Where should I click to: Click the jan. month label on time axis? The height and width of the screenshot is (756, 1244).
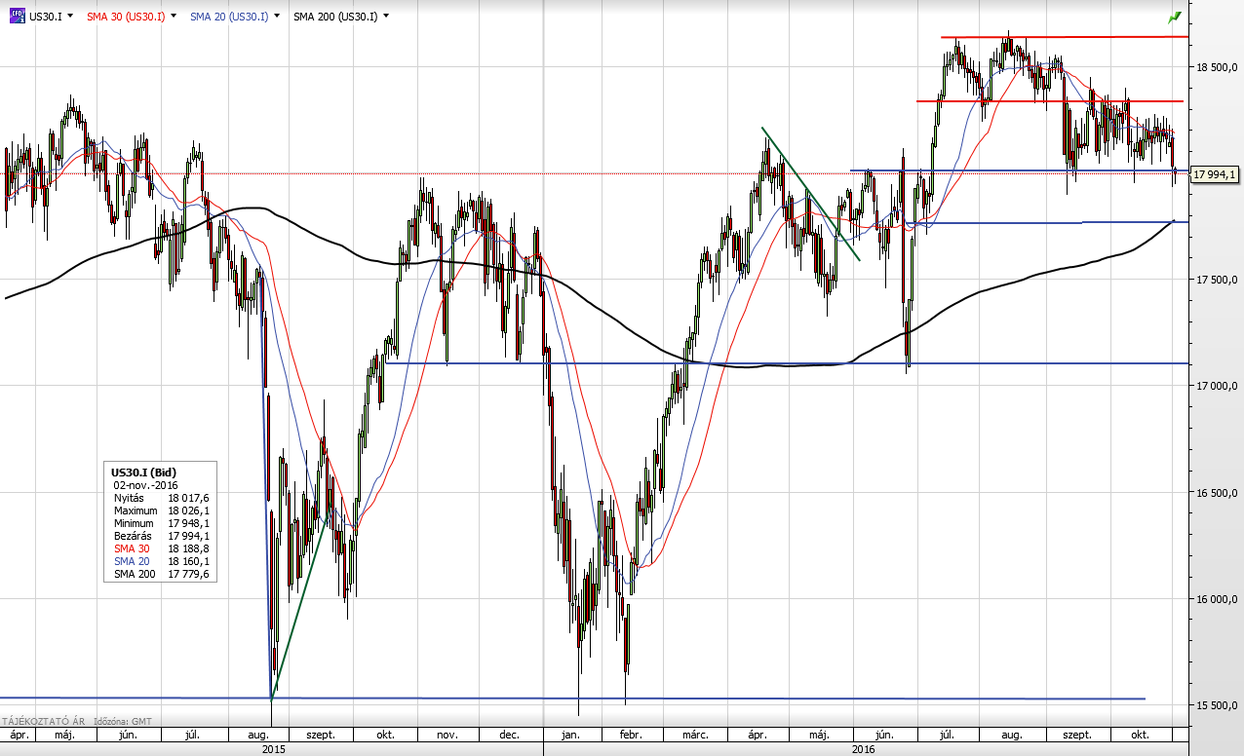tap(571, 734)
